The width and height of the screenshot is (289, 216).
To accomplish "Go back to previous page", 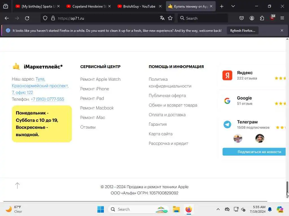I will pos(7,18).
